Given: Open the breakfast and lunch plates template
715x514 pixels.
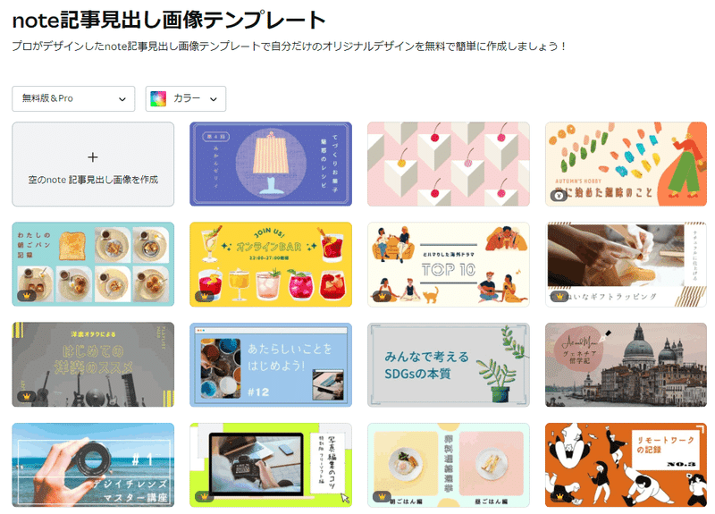Looking at the screenshot, I should click(449, 465).
